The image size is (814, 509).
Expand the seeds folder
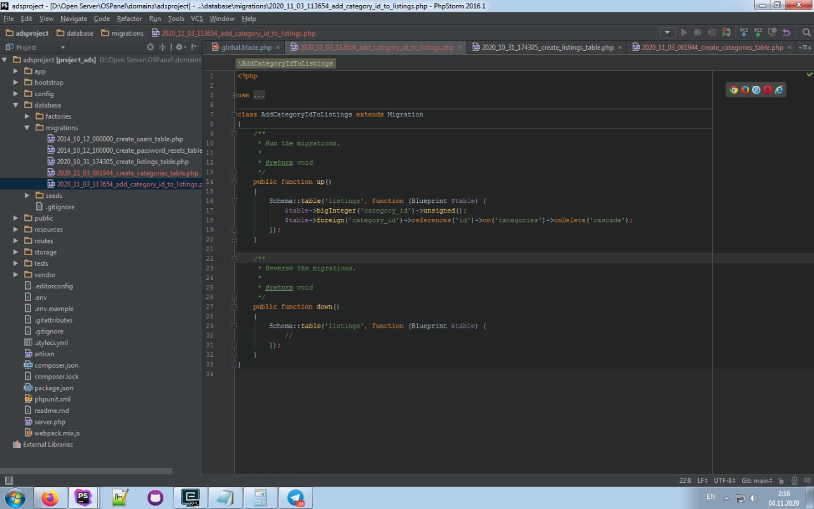click(27, 196)
